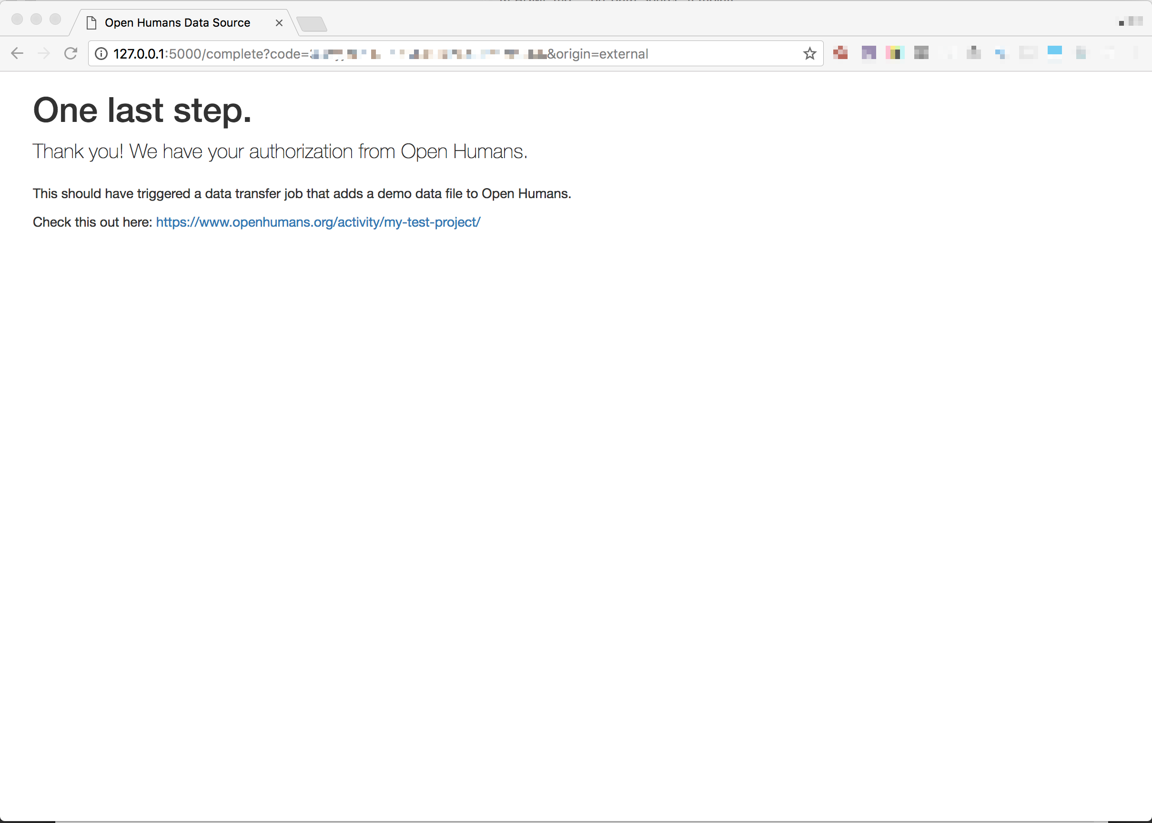Open a new browser tab

(x=312, y=24)
